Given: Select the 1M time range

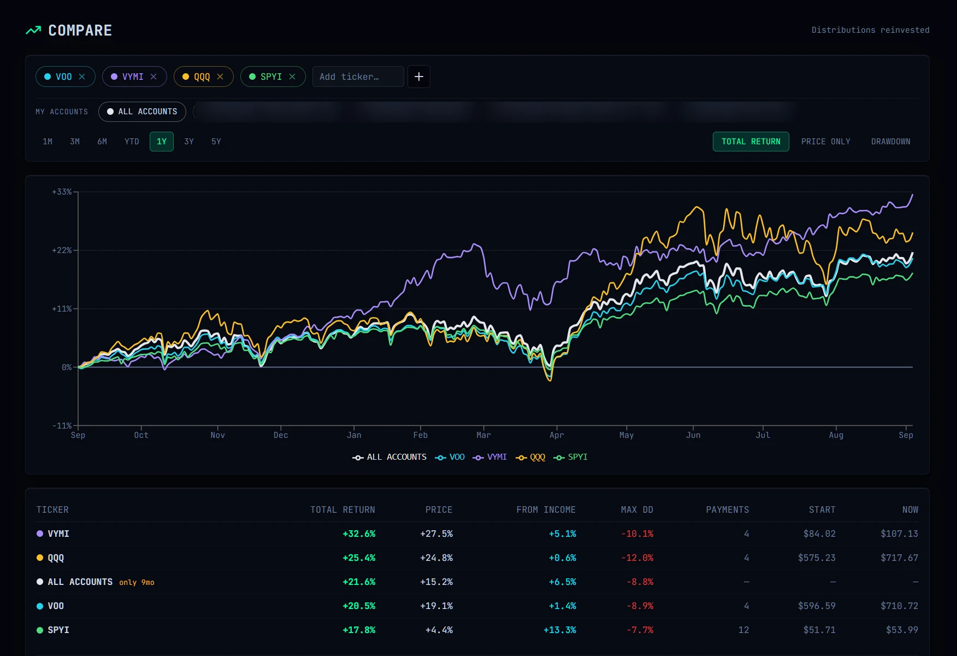Looking at the screenshot, I should point(48,142).
